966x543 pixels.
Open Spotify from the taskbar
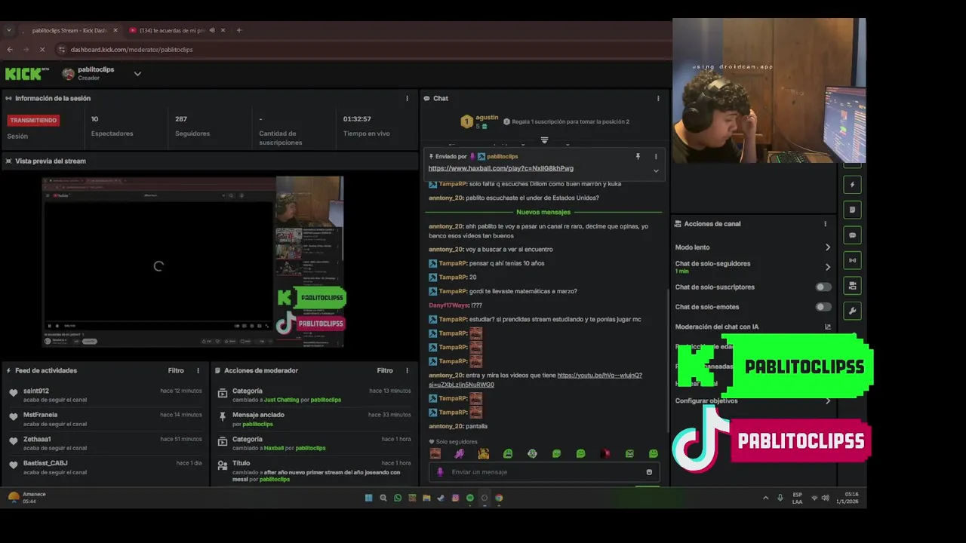(469, 498)
